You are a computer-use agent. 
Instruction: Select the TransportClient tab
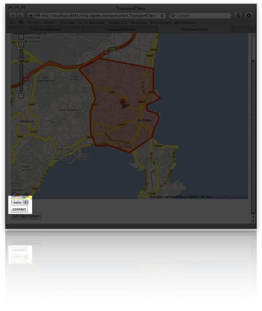pos(195,29)
